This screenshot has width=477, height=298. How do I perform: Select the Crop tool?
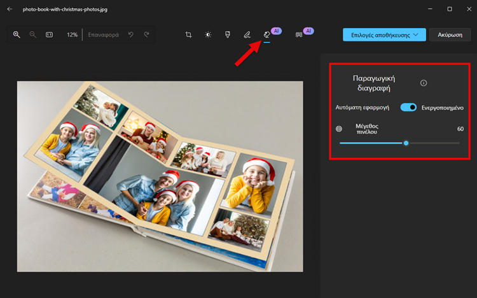tap(189, 34)
